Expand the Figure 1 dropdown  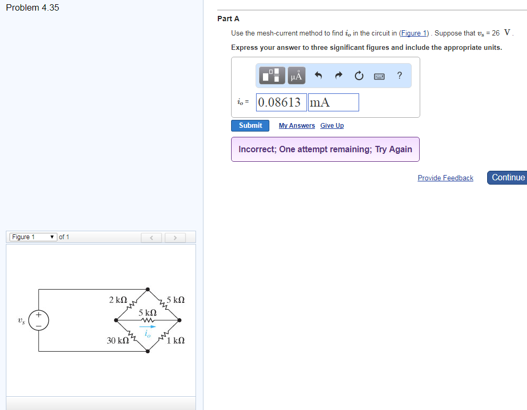coord(33,237)
